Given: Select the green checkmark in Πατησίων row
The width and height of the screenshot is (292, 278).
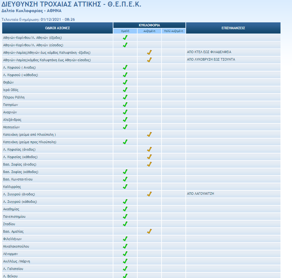Looking at the screenshot, I should coord(125,105).
